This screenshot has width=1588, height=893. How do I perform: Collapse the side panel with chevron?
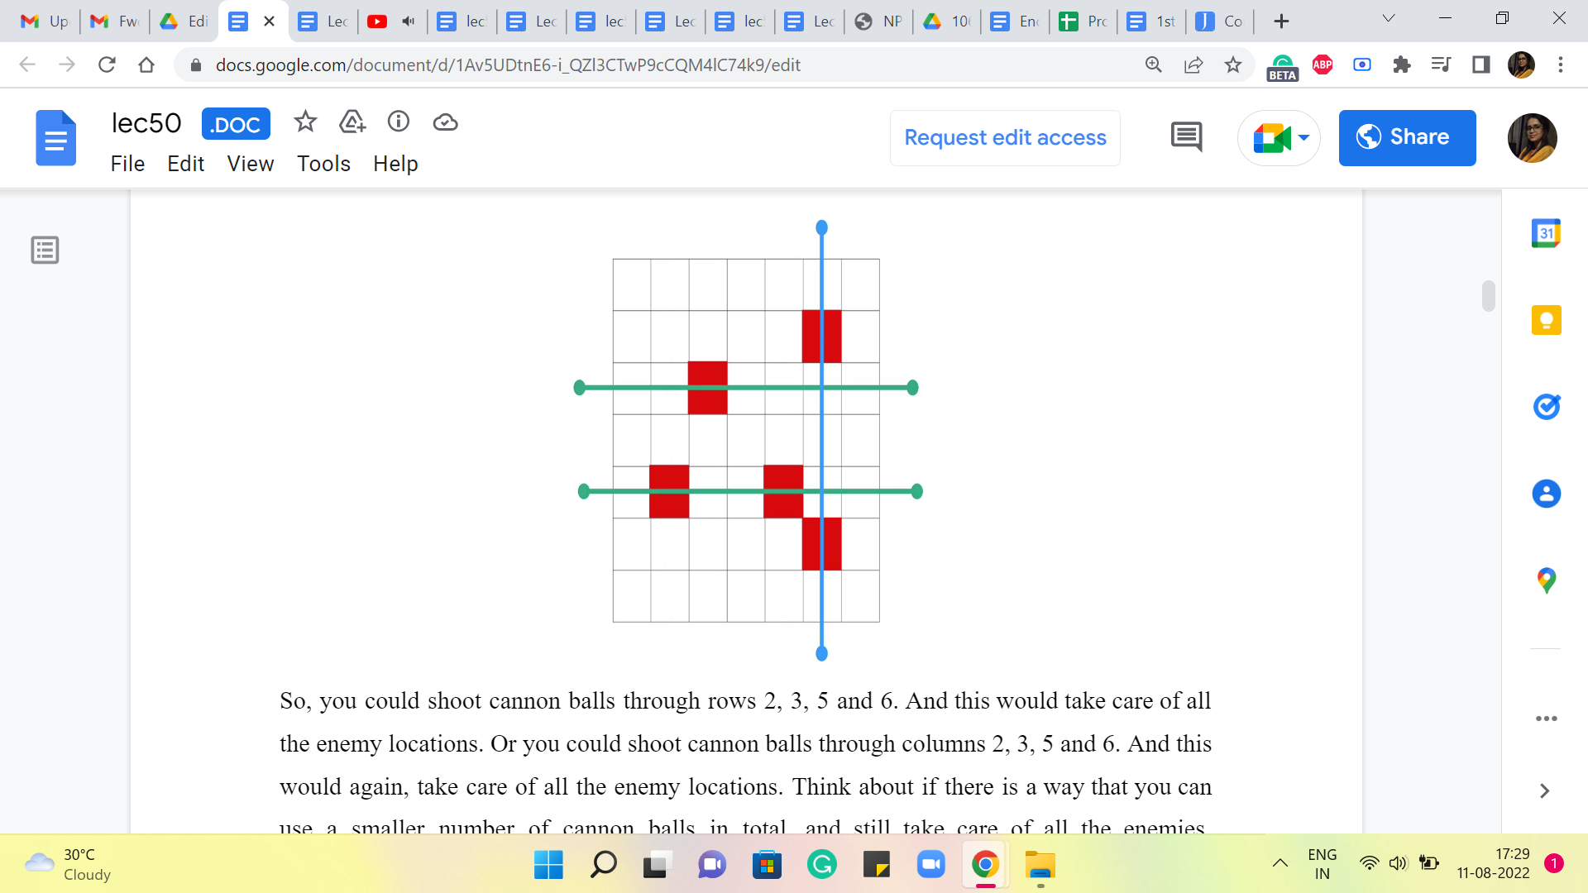[x=1544, y=791]
